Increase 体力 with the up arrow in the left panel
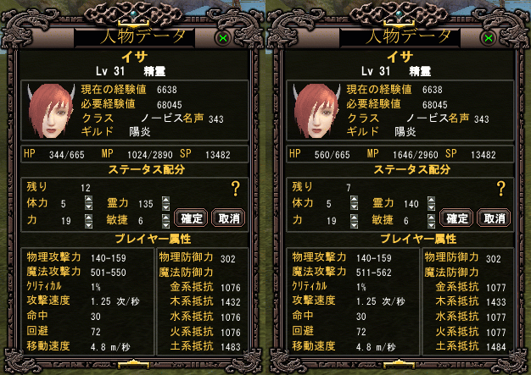Viewport: 531px width, 375px height. [88, 199]
